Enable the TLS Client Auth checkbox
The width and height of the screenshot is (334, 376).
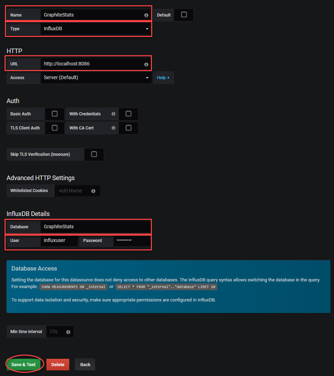tap(54, 128)
